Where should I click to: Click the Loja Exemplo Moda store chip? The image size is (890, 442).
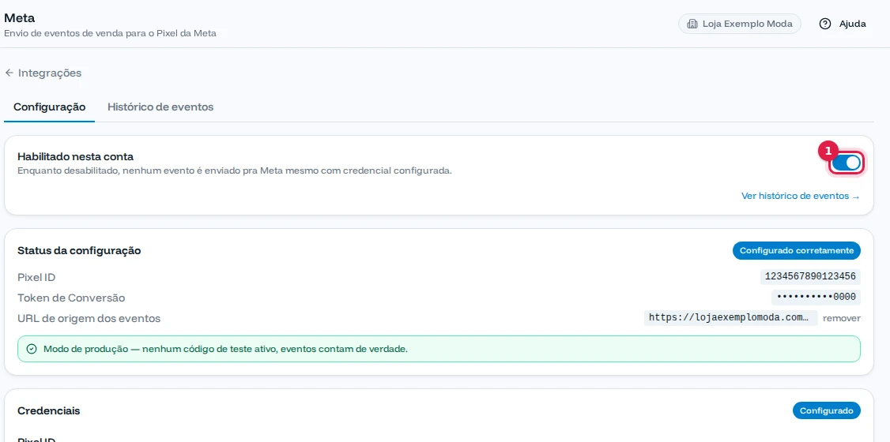click(740, 24)
